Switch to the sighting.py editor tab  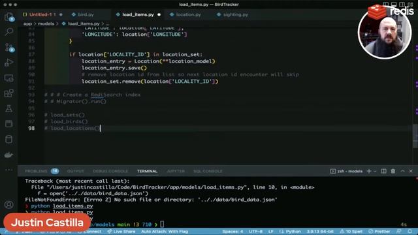pos(236,14)
